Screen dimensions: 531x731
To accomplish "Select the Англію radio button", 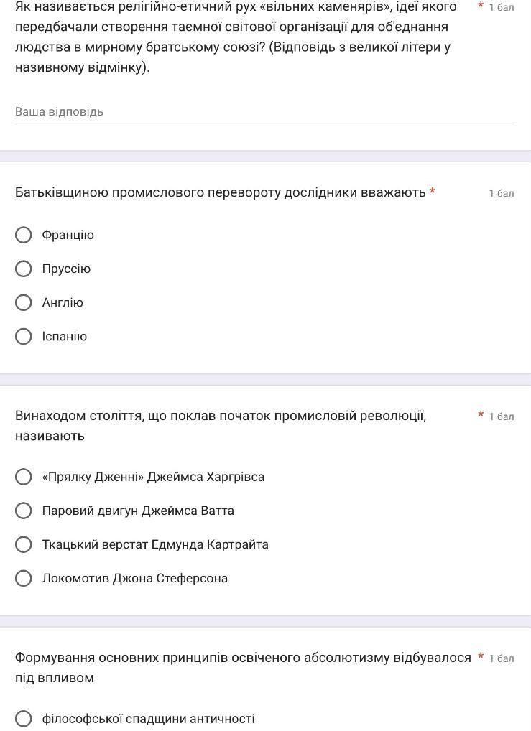I will pos(24,302).
